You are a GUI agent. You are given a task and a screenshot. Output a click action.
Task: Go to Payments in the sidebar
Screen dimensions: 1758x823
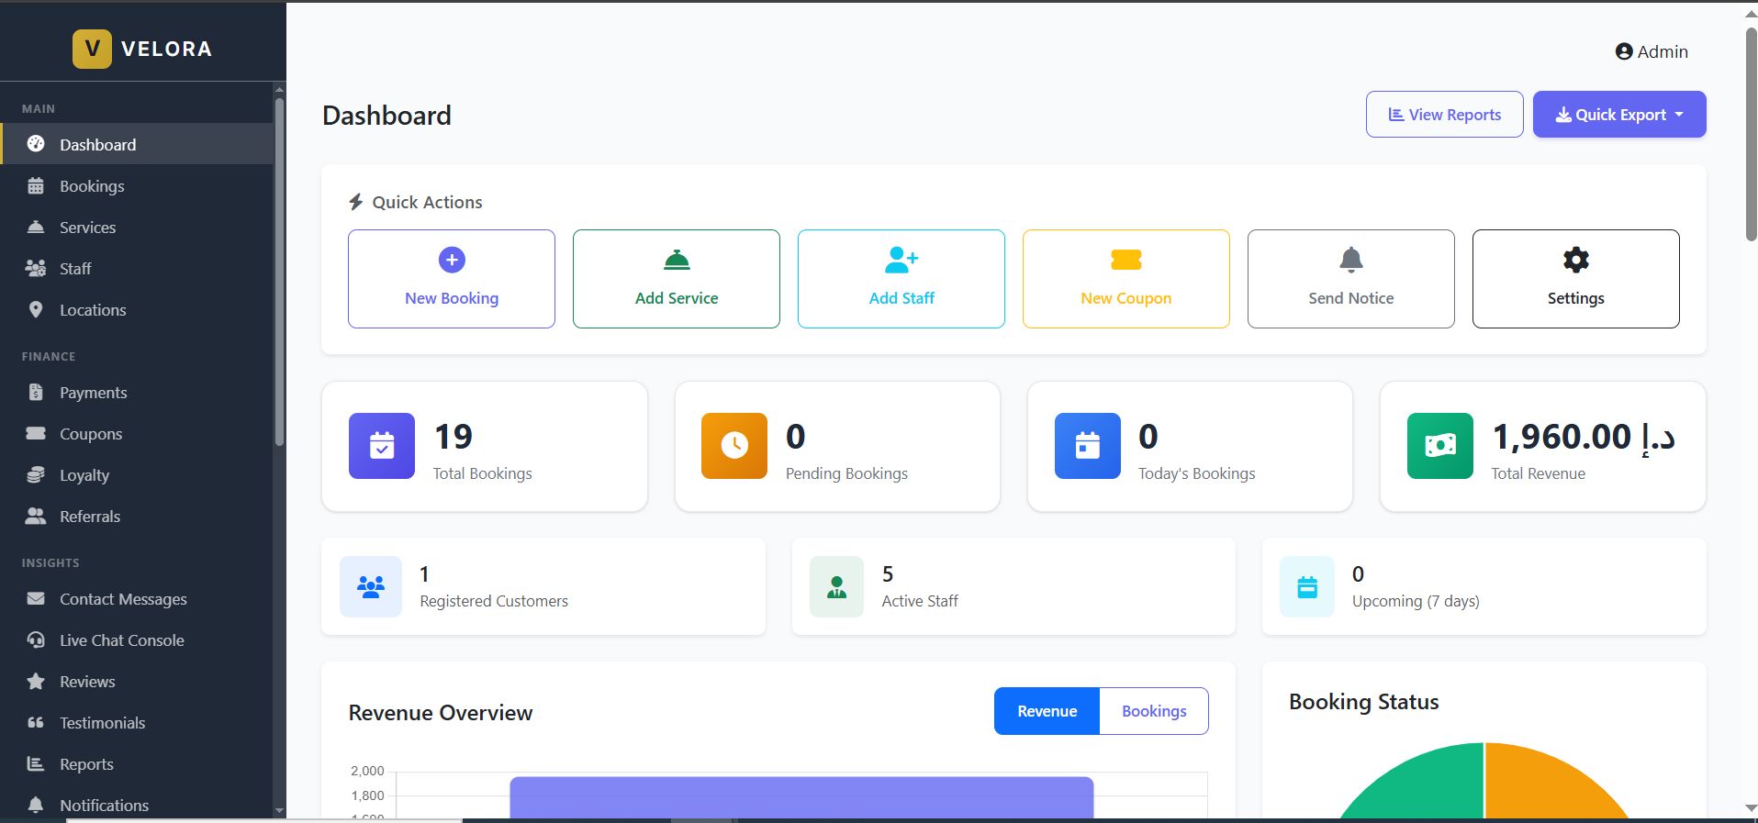137,392
